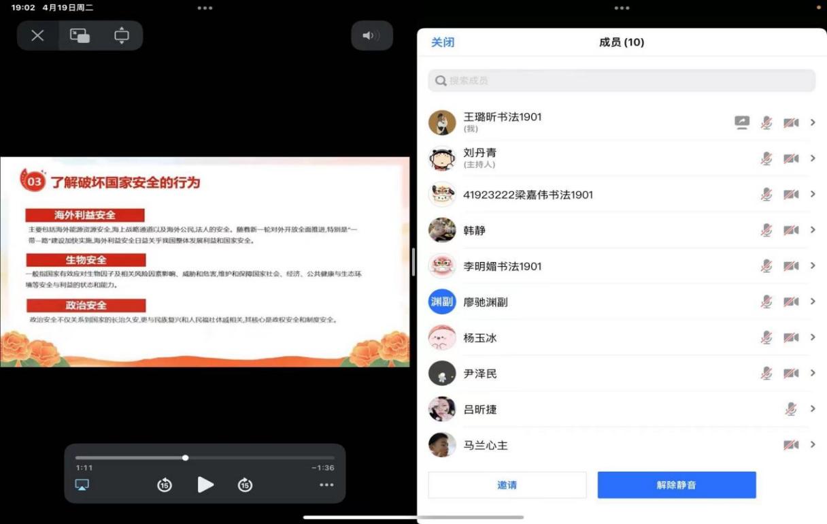Click the 邀请 button

point(507,485)
